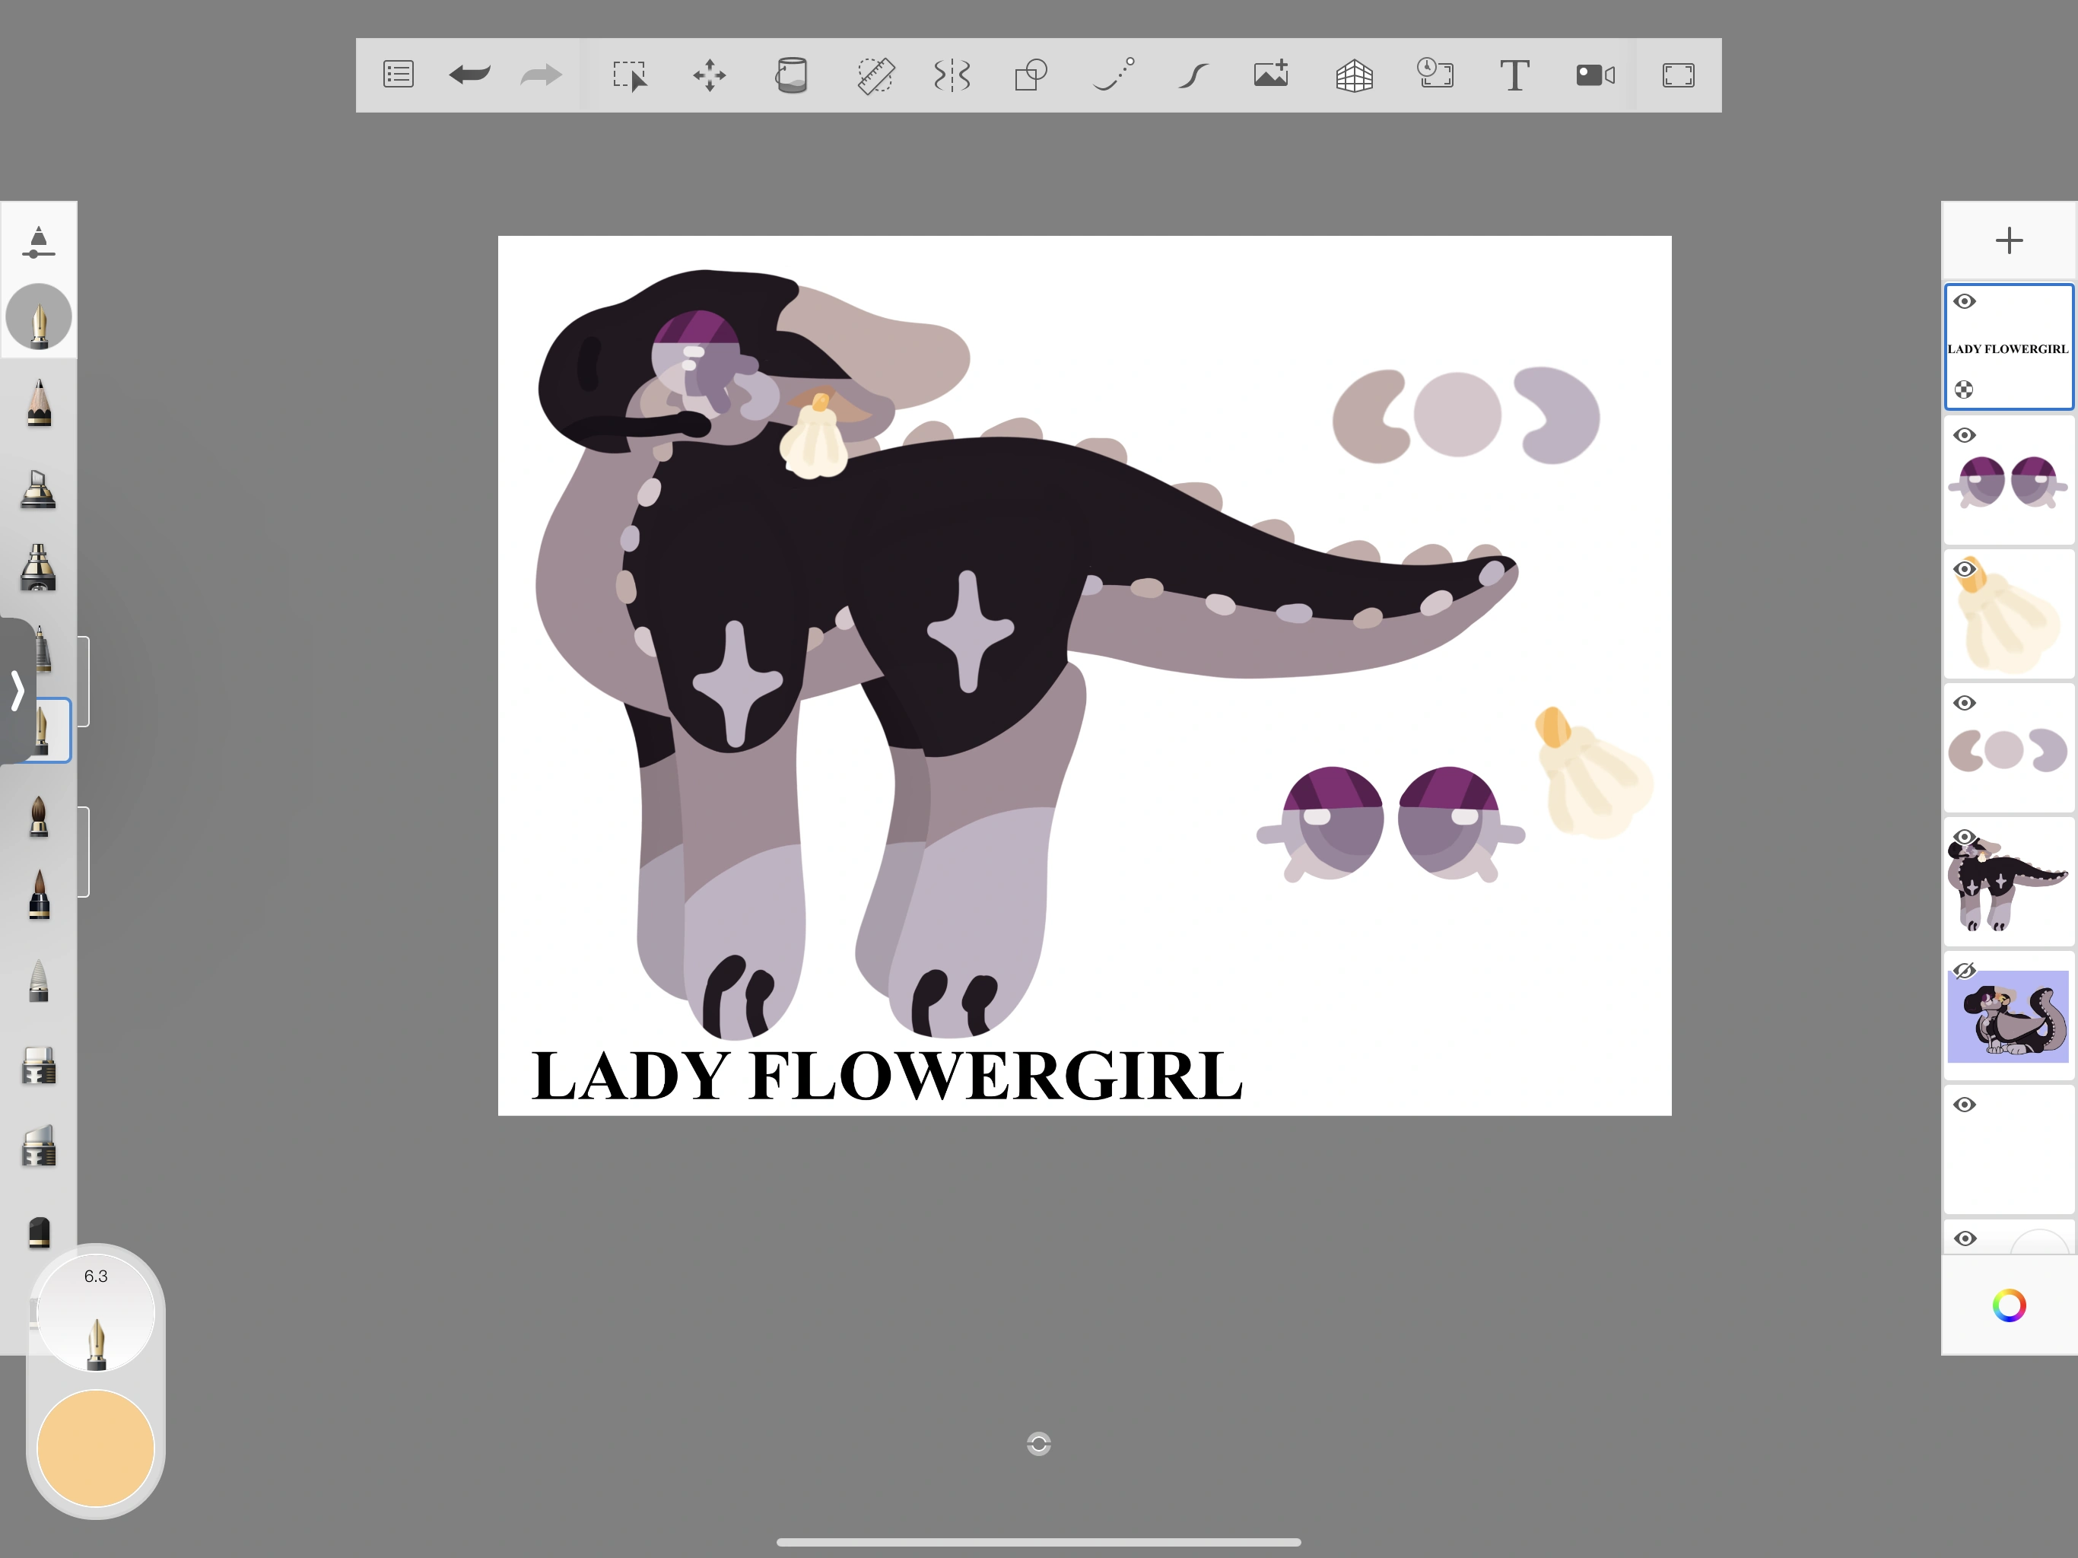The width and height of the screenshot is (2078, 1558).
Task: Click the Undo arrow icon
Action: (x=469, y=75)
